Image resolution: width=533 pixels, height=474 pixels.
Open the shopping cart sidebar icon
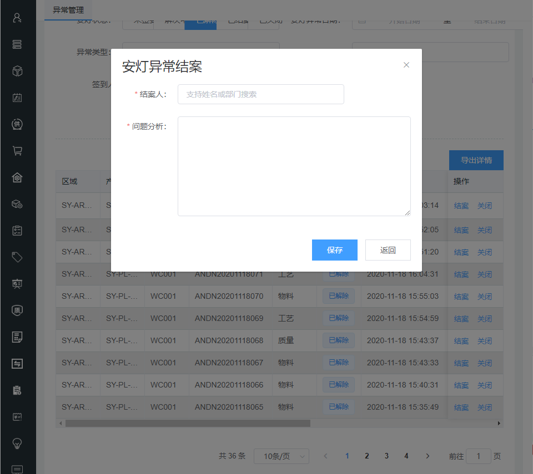pyautogui.click(x=17, y=150)
